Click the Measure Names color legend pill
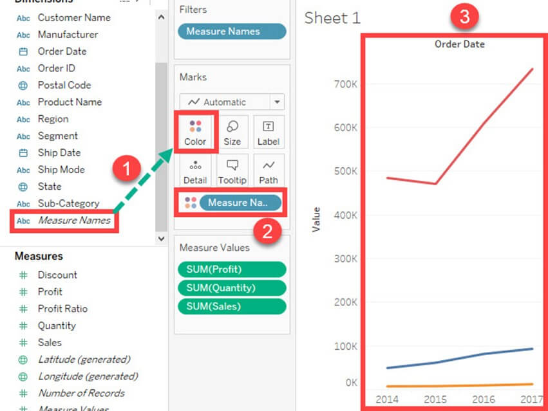548x411 pixels. [x=240, y=203]
